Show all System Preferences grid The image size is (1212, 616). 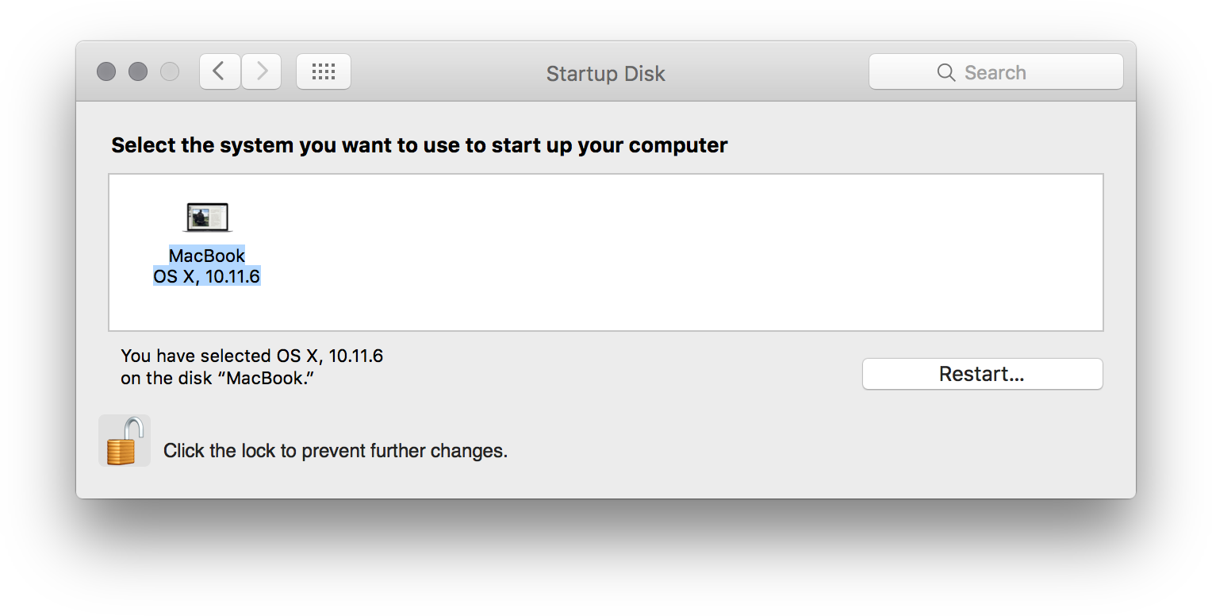324,72
